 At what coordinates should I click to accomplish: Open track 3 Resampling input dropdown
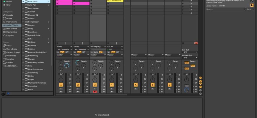point(98,47)
